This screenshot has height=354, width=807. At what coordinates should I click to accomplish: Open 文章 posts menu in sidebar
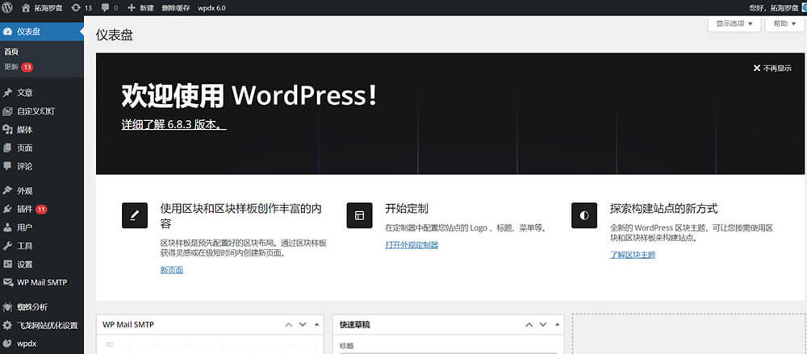coord(25,93)
